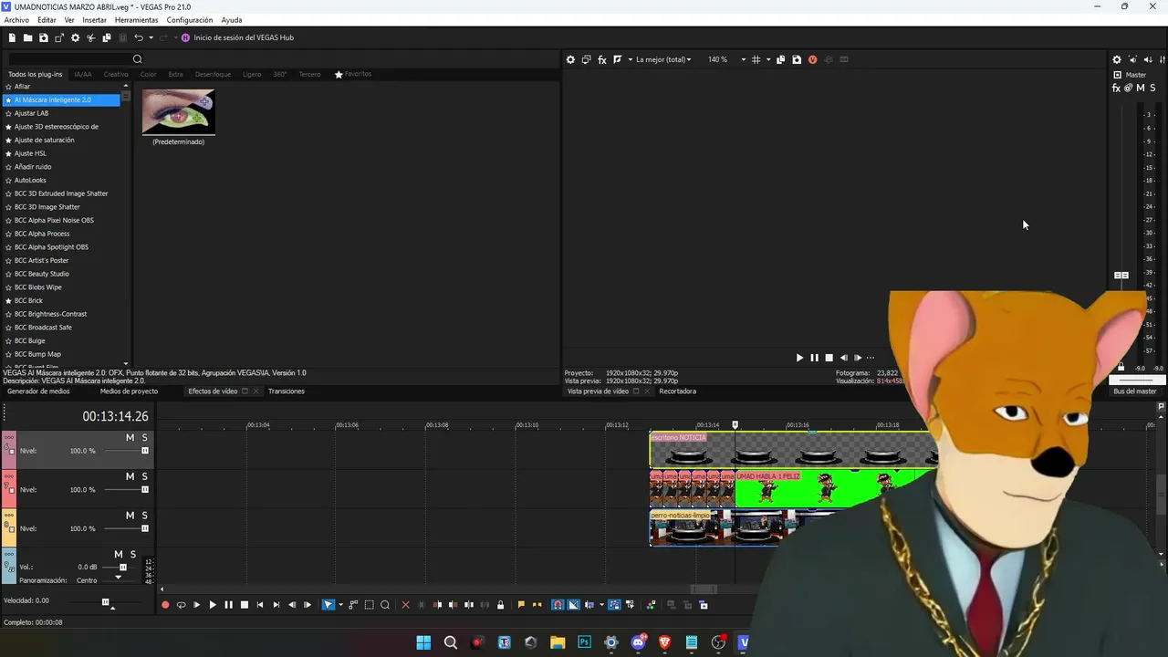Toggle preview on external monitor icon
1168x657 pixels.
[586, 59]
